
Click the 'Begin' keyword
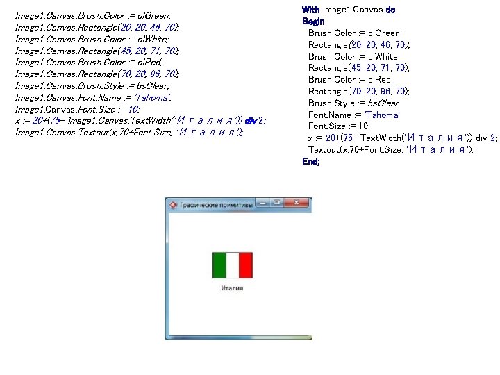click(x=313, y=22)
